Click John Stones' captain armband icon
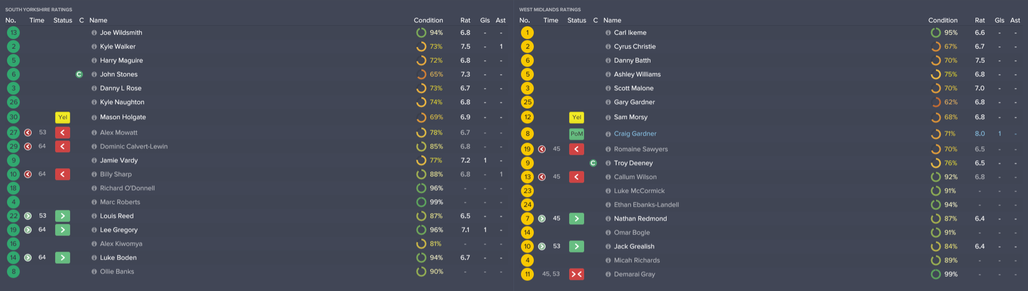This screenshot has width=1028, height=291. (x=79, y=75)
